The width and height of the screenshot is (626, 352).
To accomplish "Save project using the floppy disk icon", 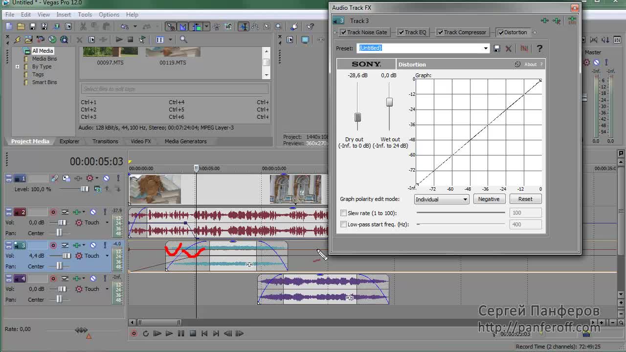I will pyautogui.click(x=33, y=26).
